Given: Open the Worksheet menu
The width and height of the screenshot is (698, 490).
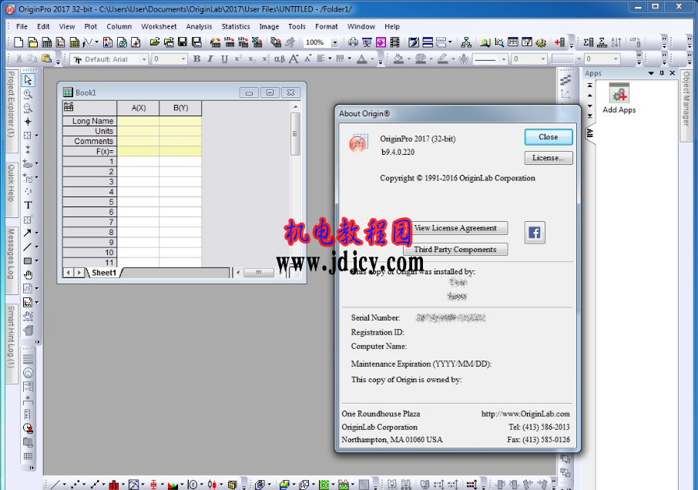Looking at the screenshot, I should coord(159,27).
